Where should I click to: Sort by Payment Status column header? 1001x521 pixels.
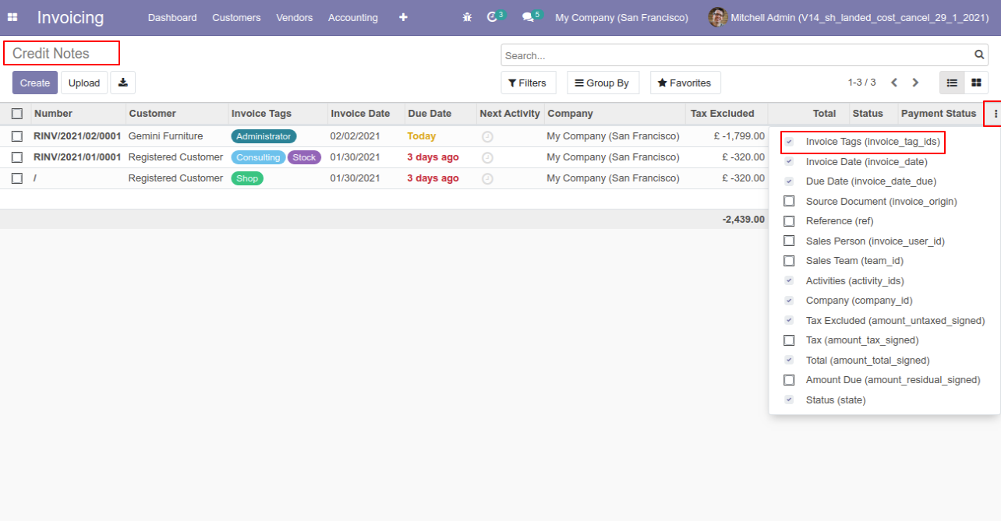(x=939, y=114)
